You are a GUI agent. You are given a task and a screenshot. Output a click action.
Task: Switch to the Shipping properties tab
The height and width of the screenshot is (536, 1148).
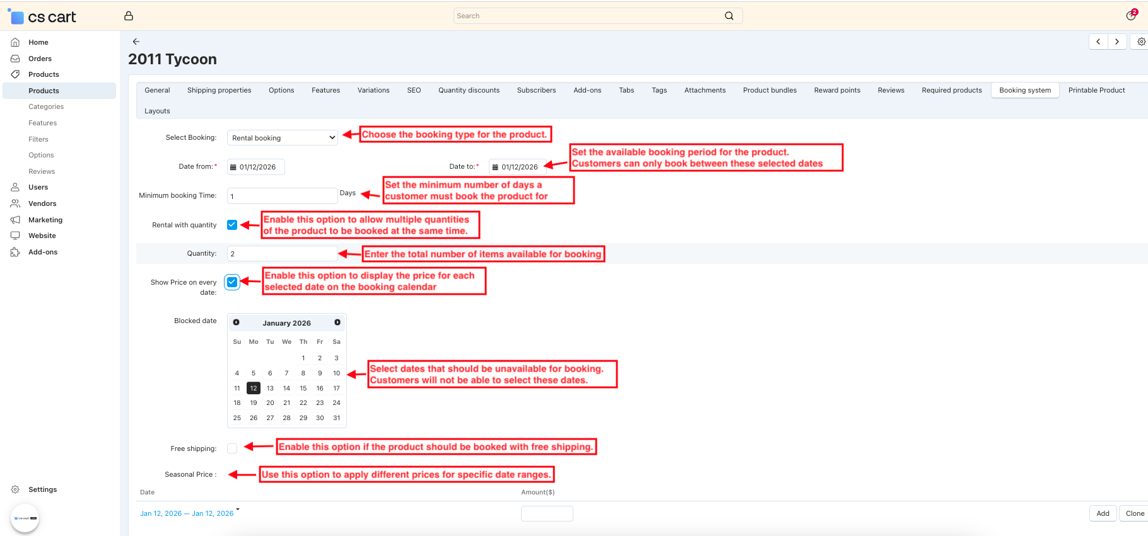219,90
